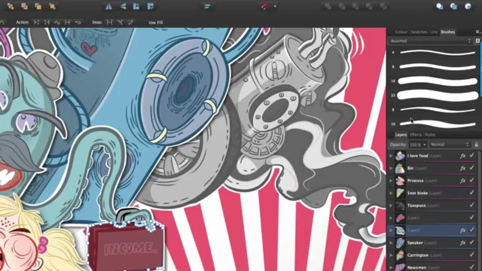
Task: Click the magnet snapping icon
Action: point(265,6)
